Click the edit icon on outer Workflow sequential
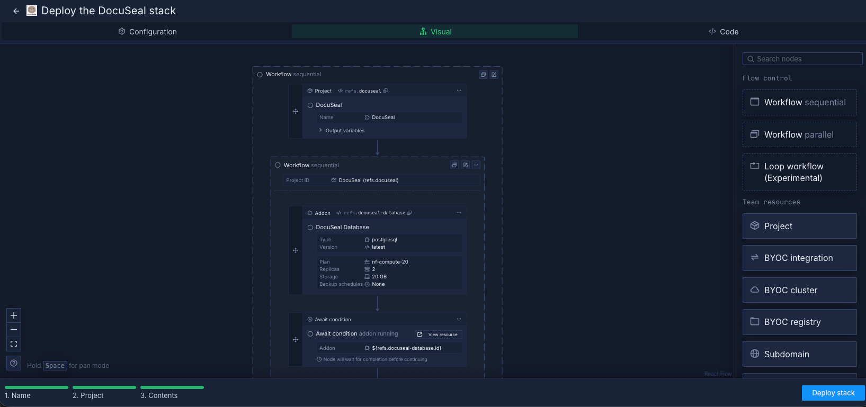The width and height of the screenshot is (866, 407). [494, 75]
